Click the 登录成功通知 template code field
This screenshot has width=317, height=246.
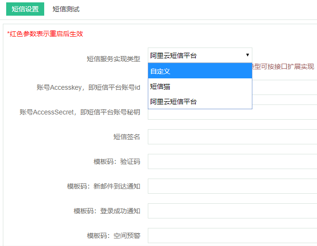232,211
